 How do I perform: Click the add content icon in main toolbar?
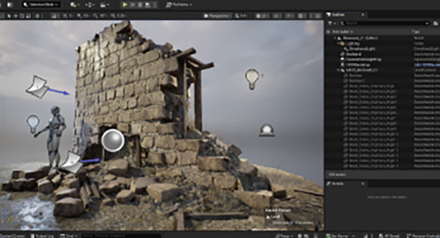(75, 5)
